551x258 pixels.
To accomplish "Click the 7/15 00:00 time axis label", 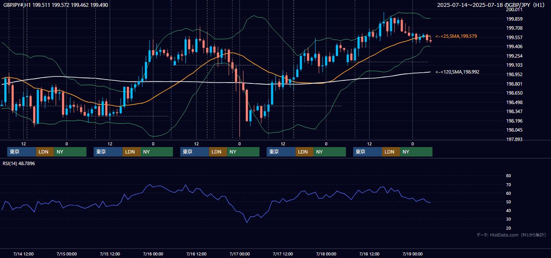I will [x=66, y=254].
